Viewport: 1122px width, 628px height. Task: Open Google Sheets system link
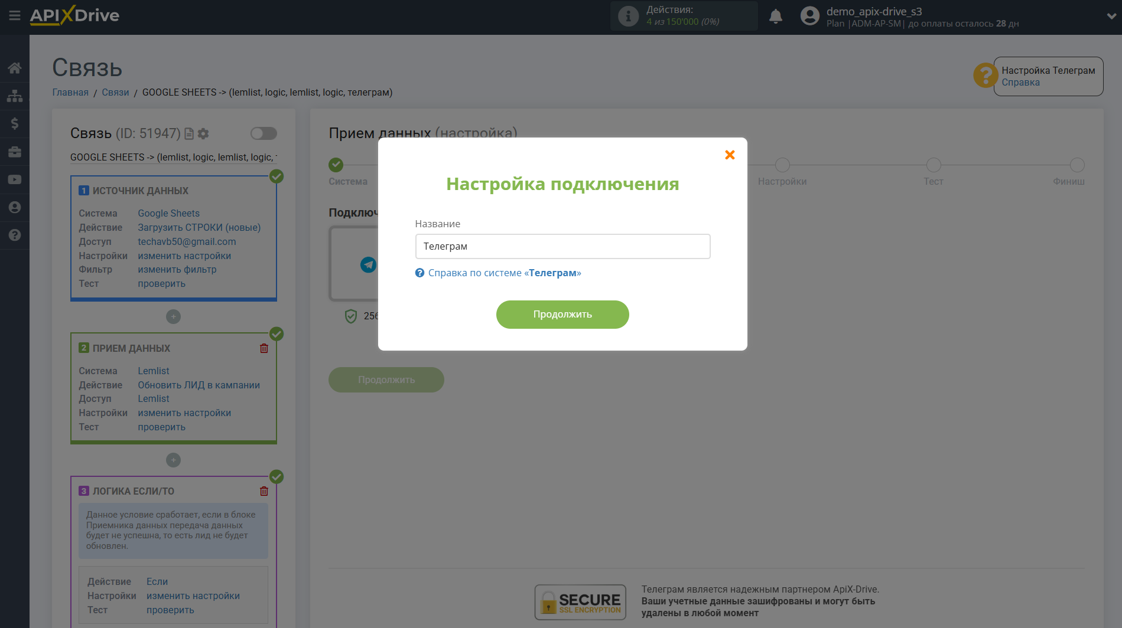168,214
